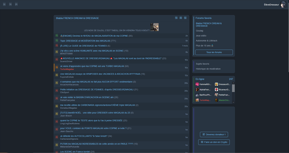Click author name ClioSport
Screen dimensions: 289x153
(65, 93)
